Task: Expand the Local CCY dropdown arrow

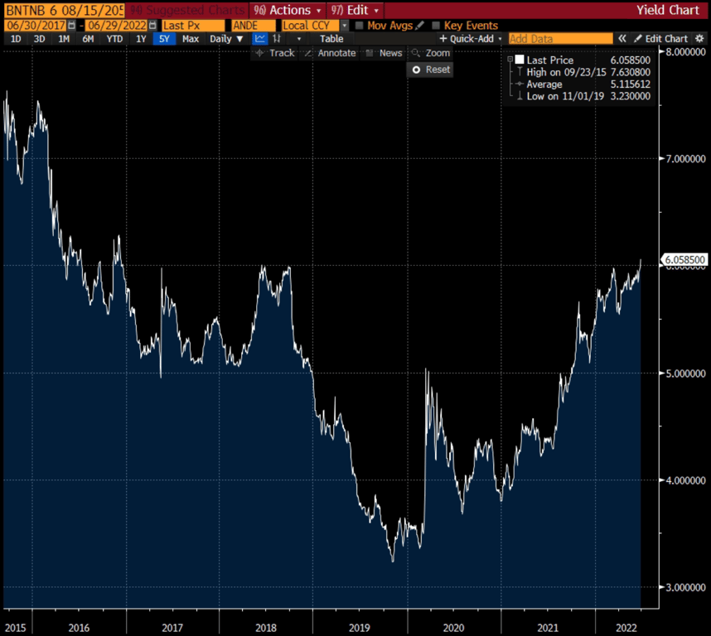Action: pyautogui.click(x=345, y=26)
